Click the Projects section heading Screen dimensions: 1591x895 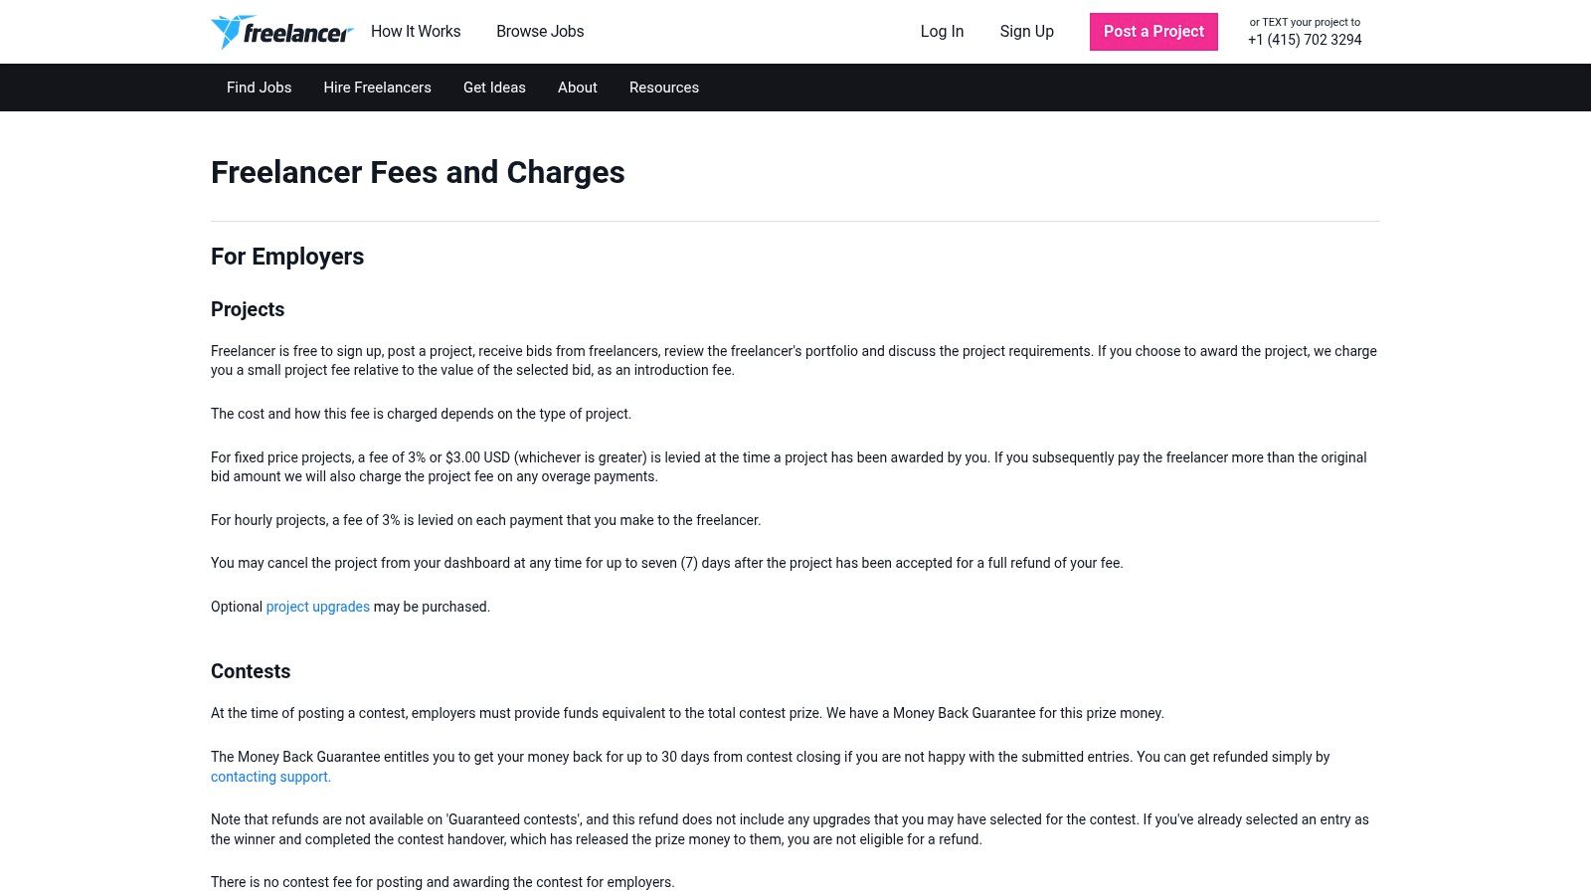click(x=247, y=309)
